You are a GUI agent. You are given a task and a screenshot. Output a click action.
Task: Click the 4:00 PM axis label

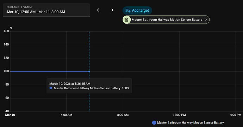click(x=236, y=115)
